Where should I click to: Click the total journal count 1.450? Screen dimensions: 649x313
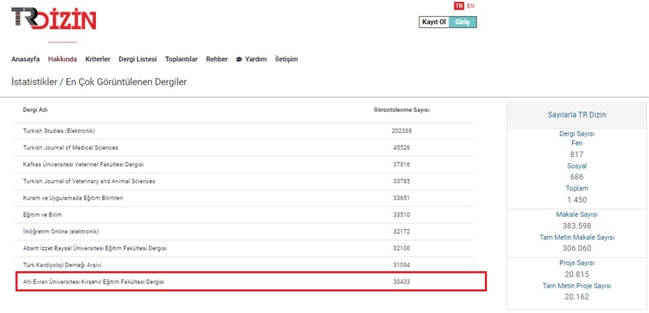(x=577, y=200)
